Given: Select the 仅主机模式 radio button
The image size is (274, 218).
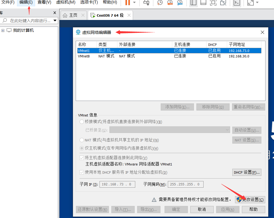Looking at the screenshot, I should pos(82,148).
